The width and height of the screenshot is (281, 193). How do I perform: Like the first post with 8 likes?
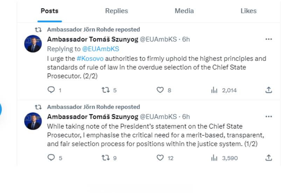160,90
